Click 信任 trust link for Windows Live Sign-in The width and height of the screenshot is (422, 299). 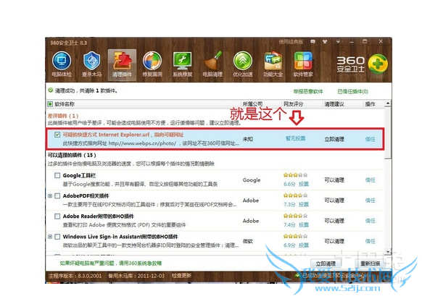tap(370, 241)
